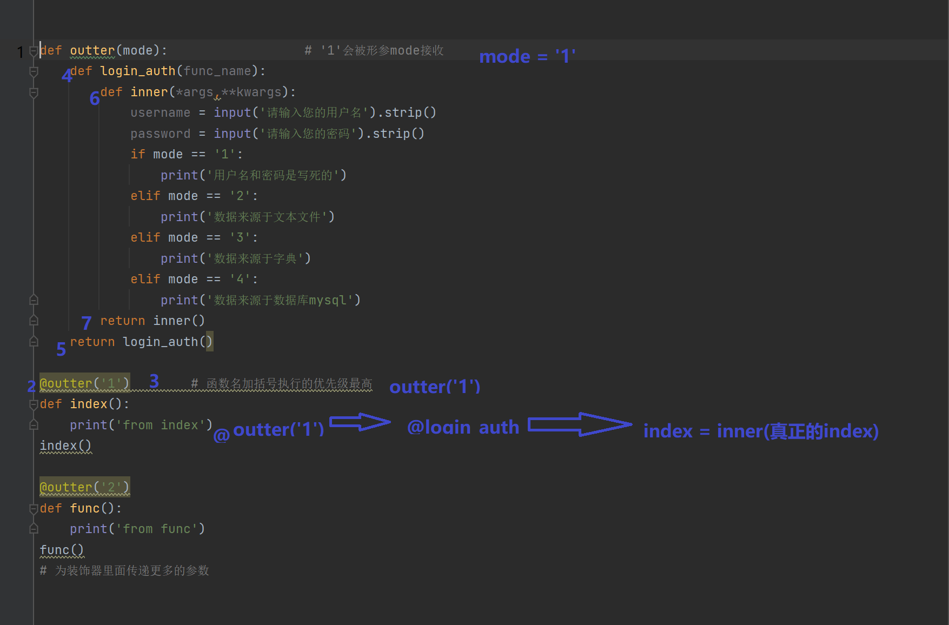Click the comment '1'会被形参mode接收
This screenshot has height=625, width=949.
tap(374, 50)
